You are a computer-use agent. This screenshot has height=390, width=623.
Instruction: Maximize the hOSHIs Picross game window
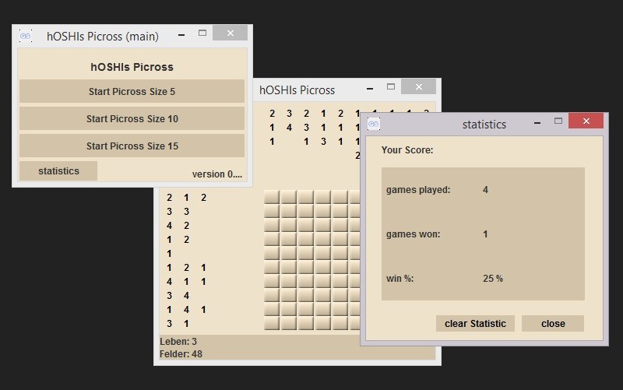[392, 87]
